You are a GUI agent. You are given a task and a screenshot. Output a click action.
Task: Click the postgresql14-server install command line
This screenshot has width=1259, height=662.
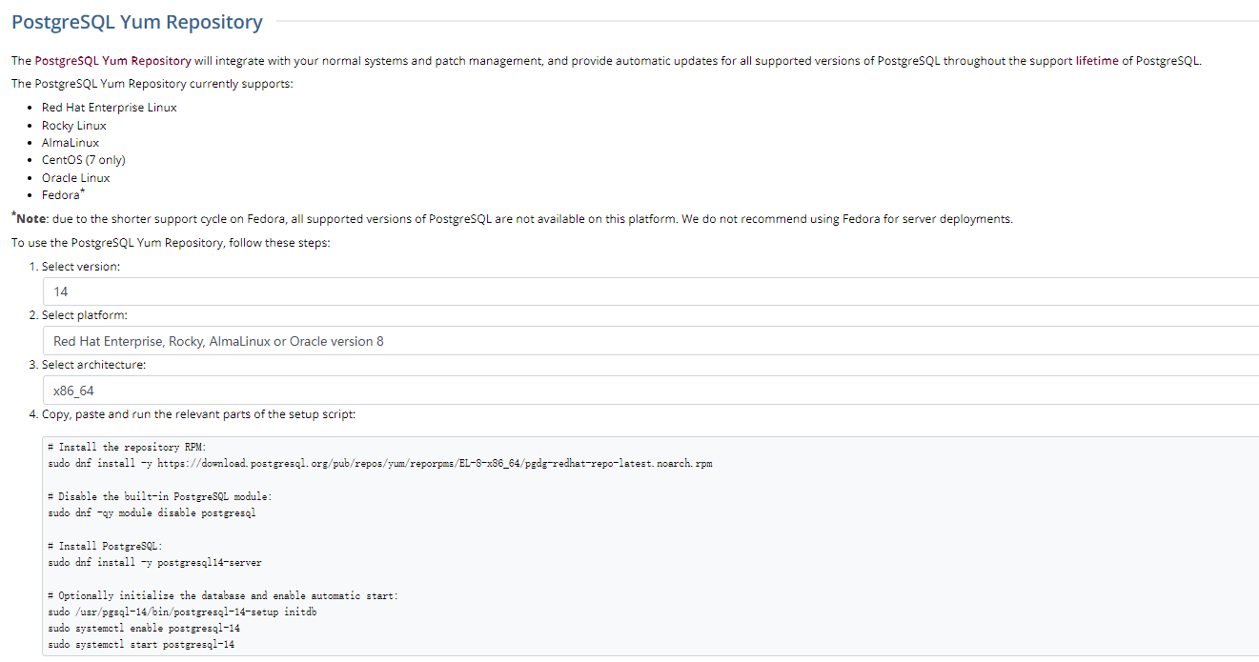tap(154, 563)
